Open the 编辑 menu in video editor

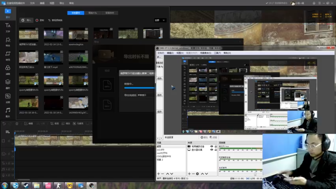[42, 3]
